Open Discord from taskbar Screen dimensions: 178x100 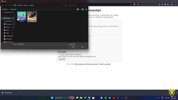coord(102,98)
